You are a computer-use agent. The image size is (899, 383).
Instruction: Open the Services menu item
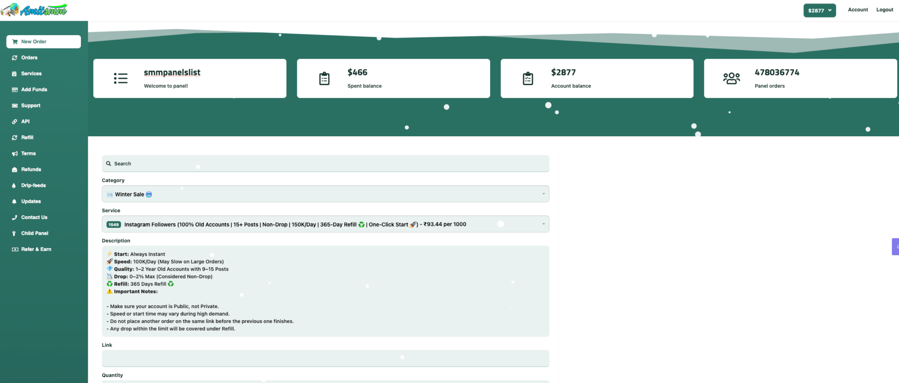pyautogui.click(x=31, y=74)
